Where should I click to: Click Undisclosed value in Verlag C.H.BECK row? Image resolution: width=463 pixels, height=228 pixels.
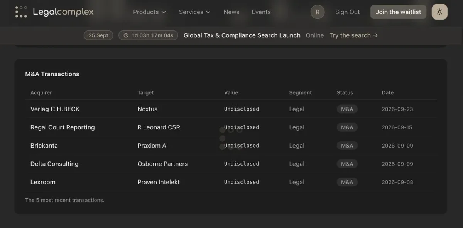tap(242, 109)
